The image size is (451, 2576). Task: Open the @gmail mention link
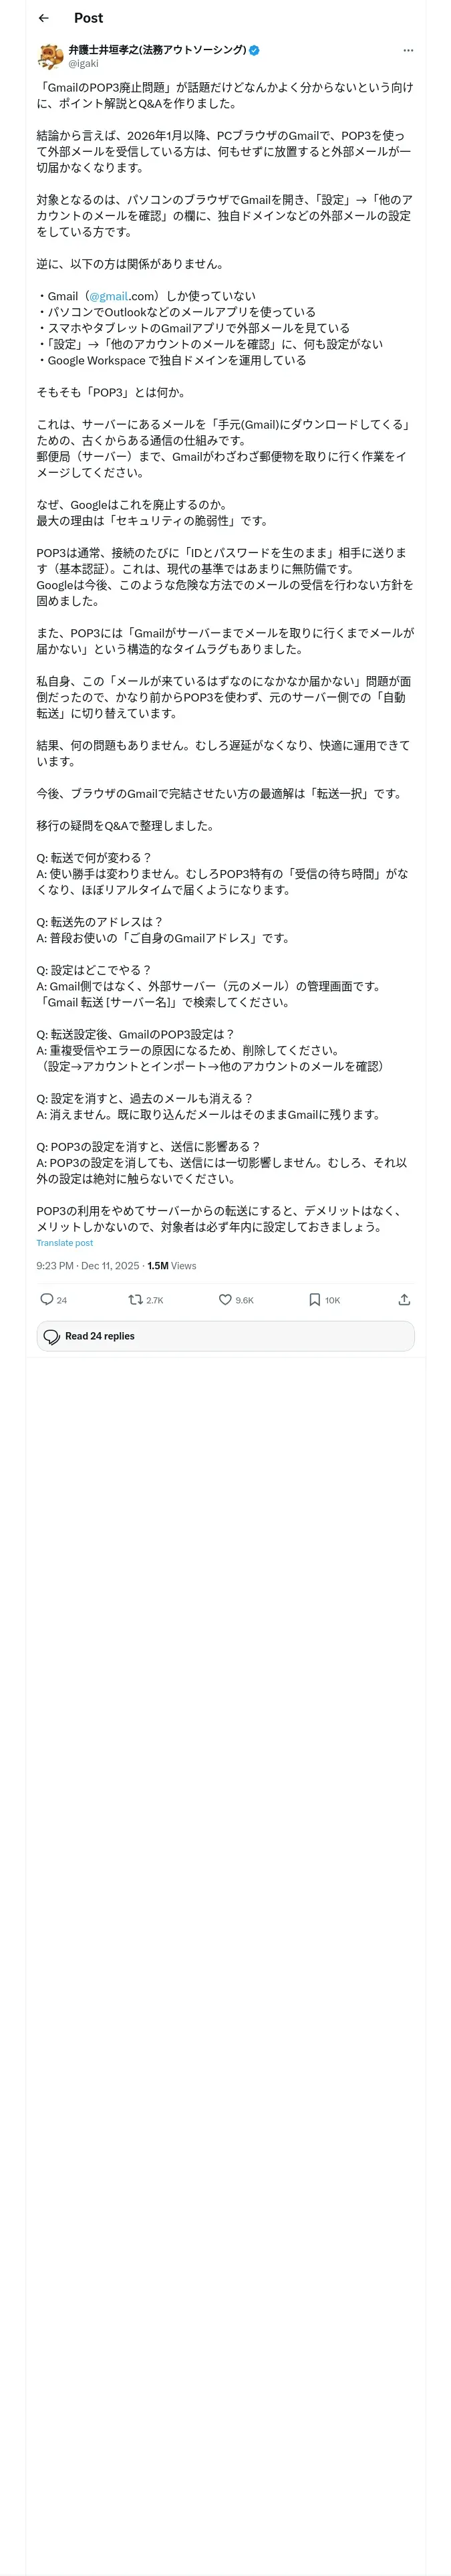pyautogui.click(x=108, y=296)
